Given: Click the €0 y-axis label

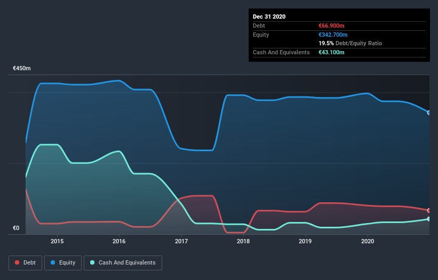Looking at the screenshot, I should [x=16, y=228].
